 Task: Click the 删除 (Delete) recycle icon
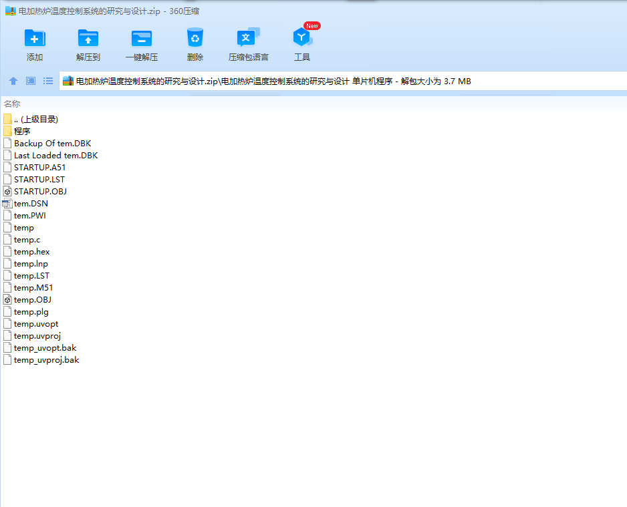[x=195, y=37]
